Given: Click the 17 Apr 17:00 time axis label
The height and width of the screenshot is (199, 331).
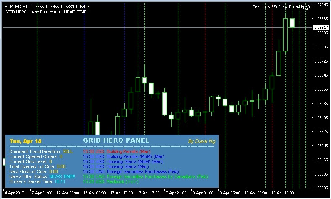Looking at the screenshot, I should [149, 193].
